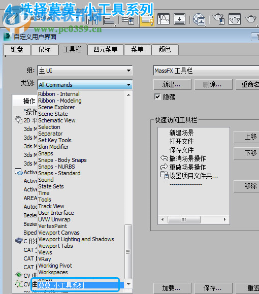Click the C shape icon in the action list
This screenshot has height=294, width=259.
(x=19, y=240)
